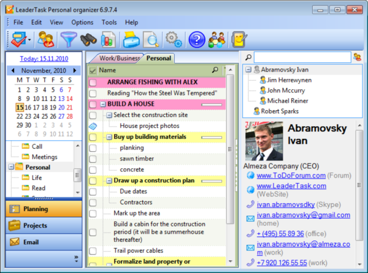The height and width of the screenshot is (273, 368).
Task: Check the 'ARRANGE FISHING WITH ALEX' task checkbox
Action: [x=93, y=82]
